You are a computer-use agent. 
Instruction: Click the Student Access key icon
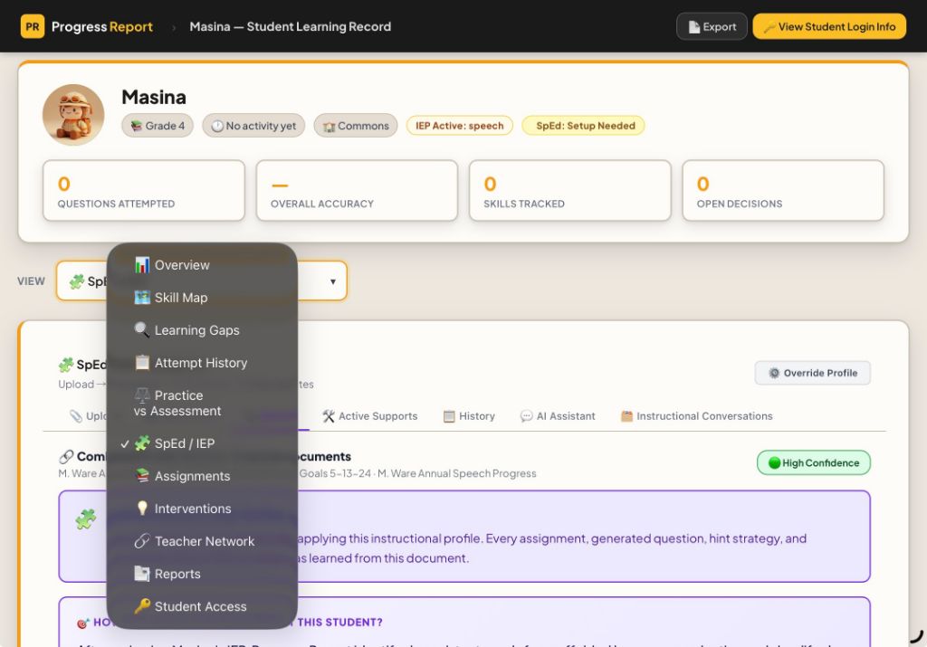click(x=142, y=605)
